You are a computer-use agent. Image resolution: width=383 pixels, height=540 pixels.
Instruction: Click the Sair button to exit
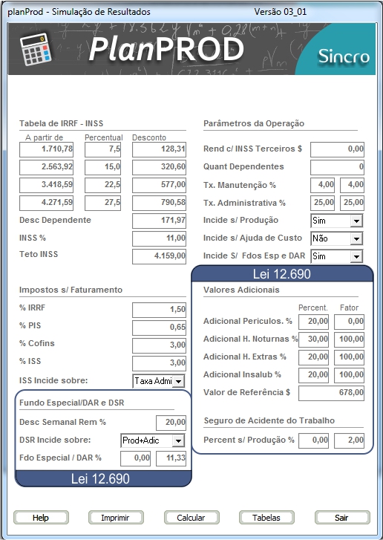pos(342,517)
